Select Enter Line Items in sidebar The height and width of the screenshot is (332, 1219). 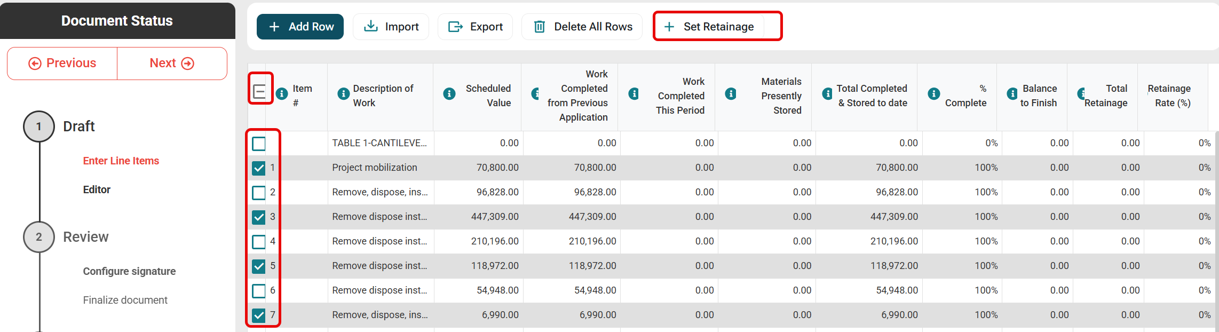point(121,161)
